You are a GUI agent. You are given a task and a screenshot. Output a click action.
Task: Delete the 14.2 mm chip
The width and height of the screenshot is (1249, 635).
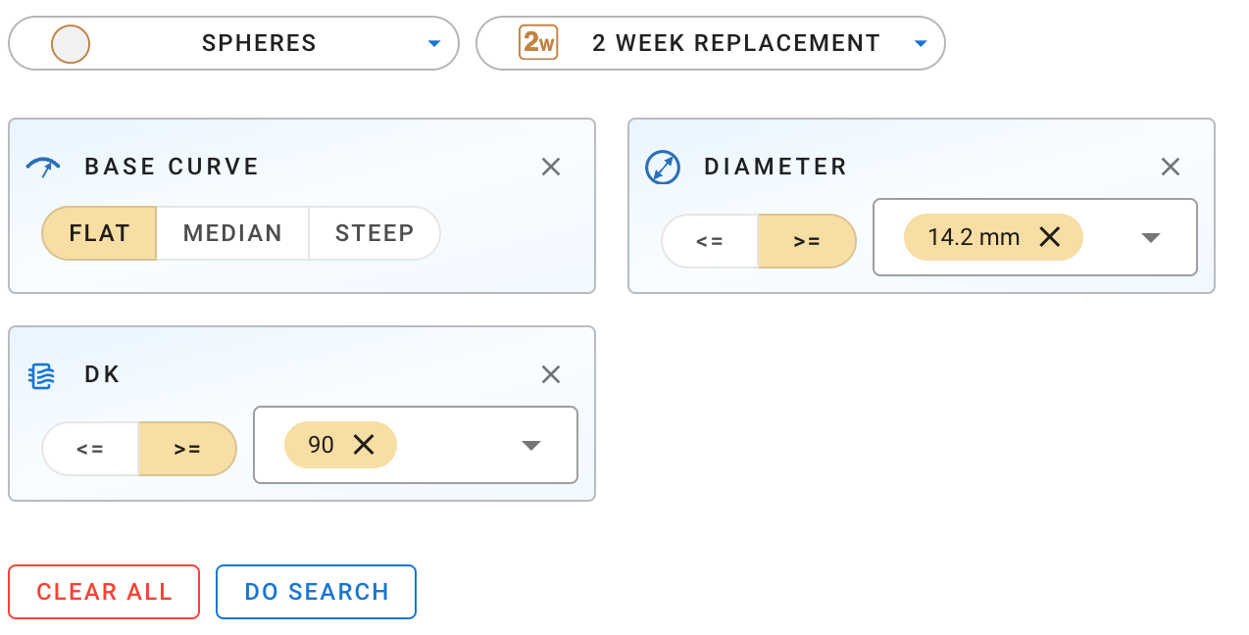(1050, 237)
